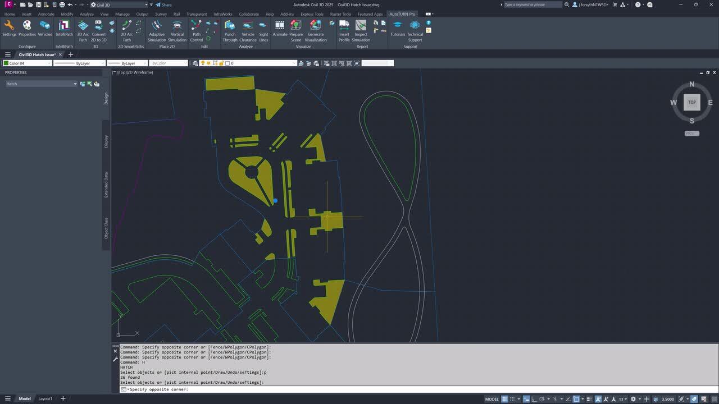Run Generate Visualization
719x404 pixels.
(x=315, y=31)
